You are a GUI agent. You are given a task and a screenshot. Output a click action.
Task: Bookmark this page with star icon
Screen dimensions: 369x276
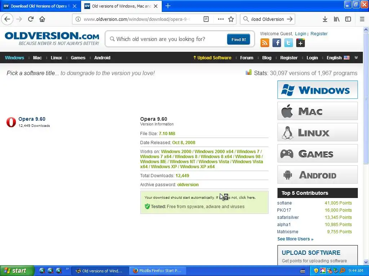[231, 19]
